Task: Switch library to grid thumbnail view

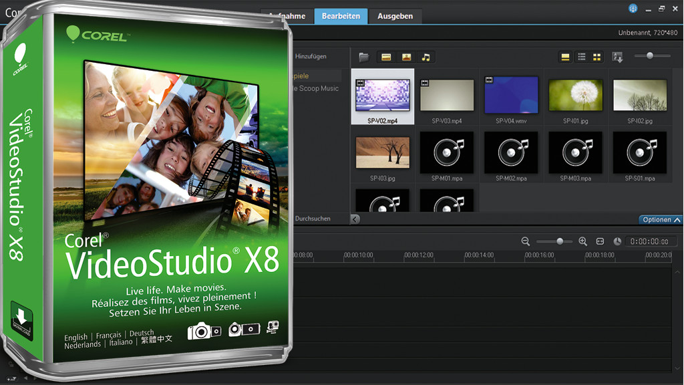Action: coord(596,57)
